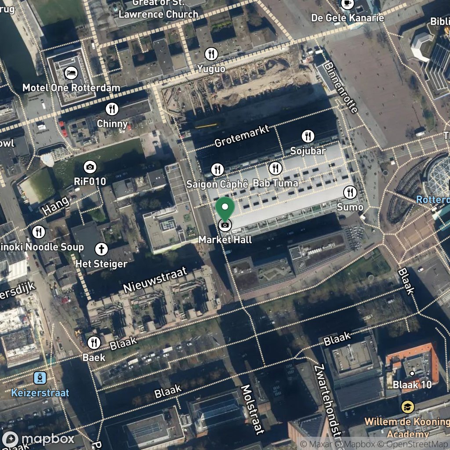Open the Maxar attribution link
The width and height of the screenshot is (450, 450).
pos(316,444)
